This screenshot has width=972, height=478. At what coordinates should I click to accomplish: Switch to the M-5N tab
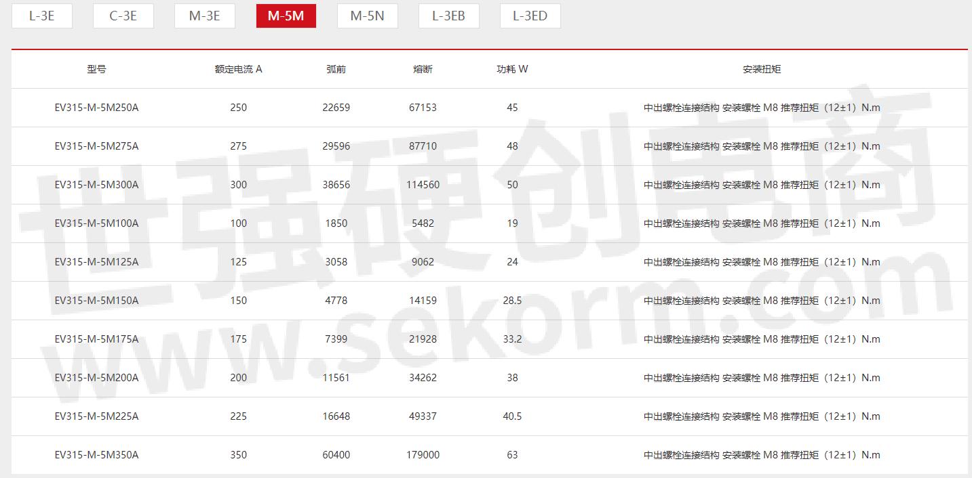[367, 16]
